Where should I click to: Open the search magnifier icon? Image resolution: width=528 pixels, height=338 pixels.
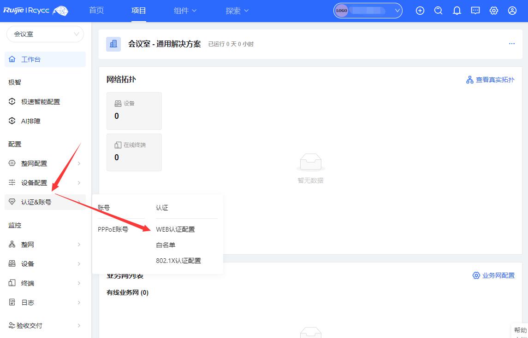(x=439, y=11)
